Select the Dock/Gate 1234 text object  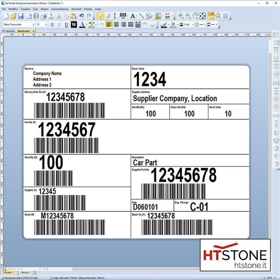150,79
